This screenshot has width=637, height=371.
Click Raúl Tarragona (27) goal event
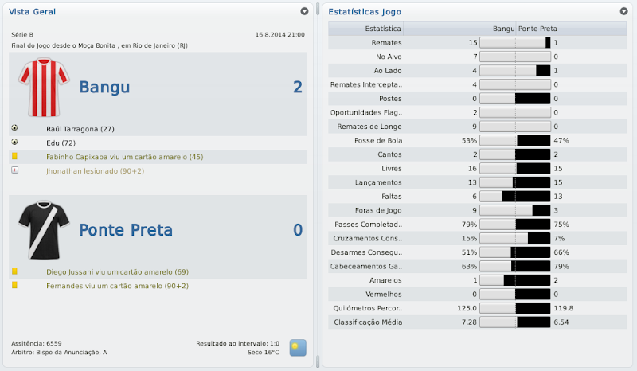80,129
